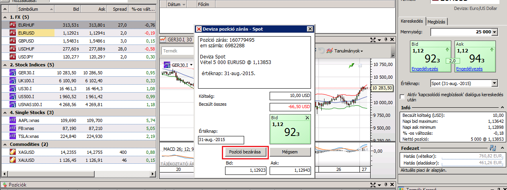Viewport: 507px width, 190px height.
Task: Collapse the 2. Stock Indices group
Action: point(4,65)
